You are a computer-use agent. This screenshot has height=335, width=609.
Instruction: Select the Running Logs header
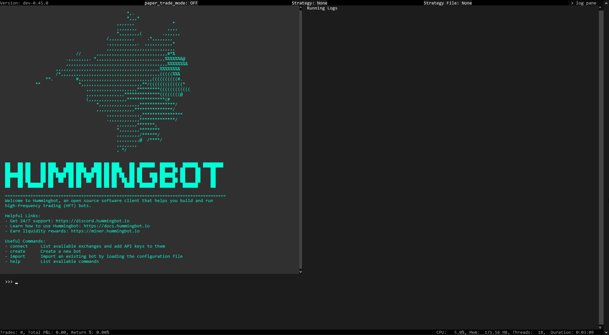322,8
